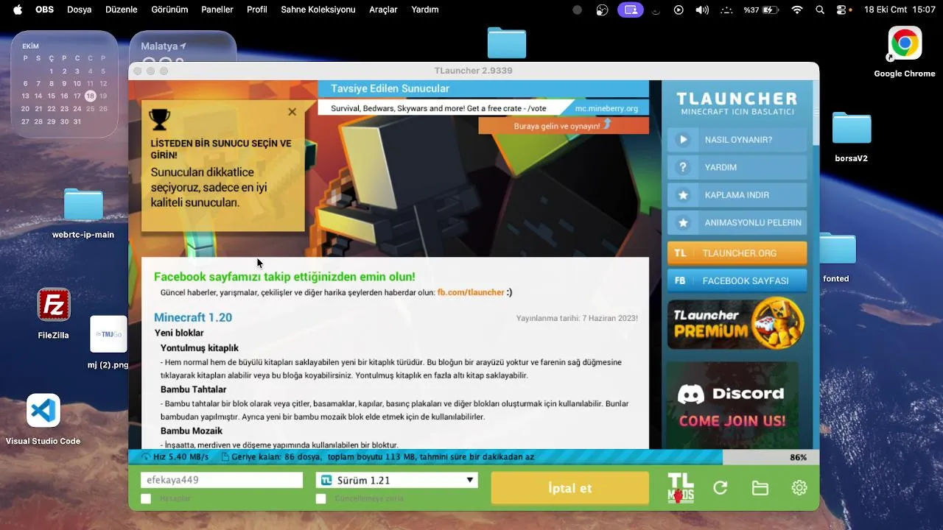Open the Sürüm 1.21 version dropdown
Screen dimensions: 943x530
[397, 480]
